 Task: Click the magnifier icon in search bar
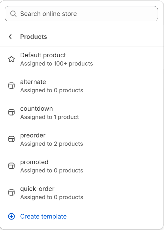13,14
